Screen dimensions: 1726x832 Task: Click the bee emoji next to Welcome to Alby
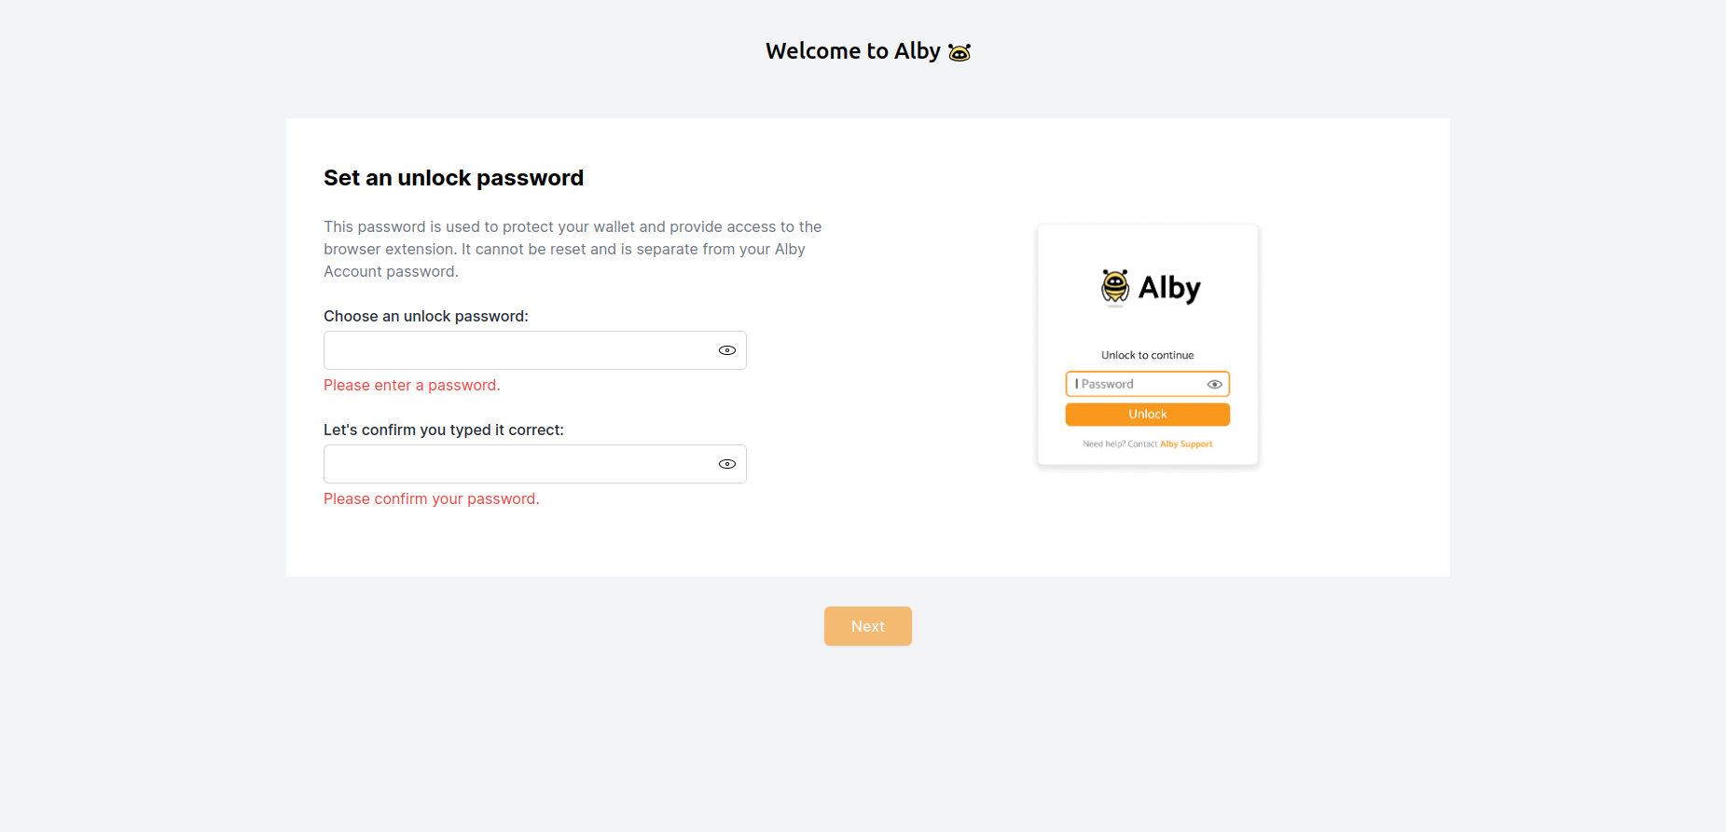(x=959, y=51)
